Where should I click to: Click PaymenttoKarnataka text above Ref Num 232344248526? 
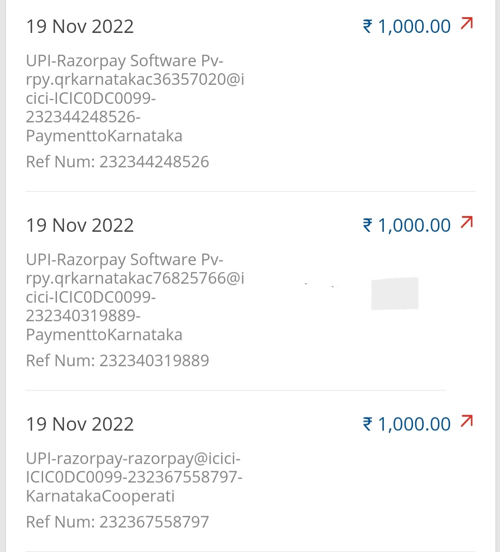point(104,136)
